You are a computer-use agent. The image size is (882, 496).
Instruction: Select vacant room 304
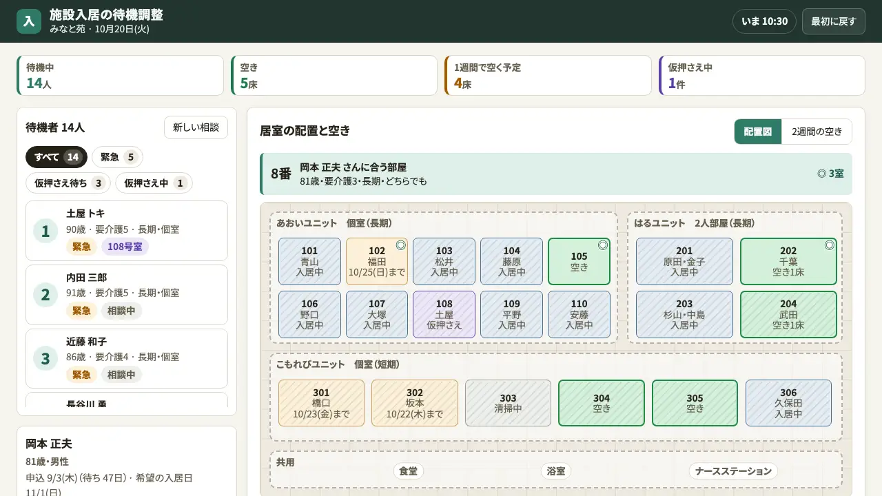(x=602, y=403)
